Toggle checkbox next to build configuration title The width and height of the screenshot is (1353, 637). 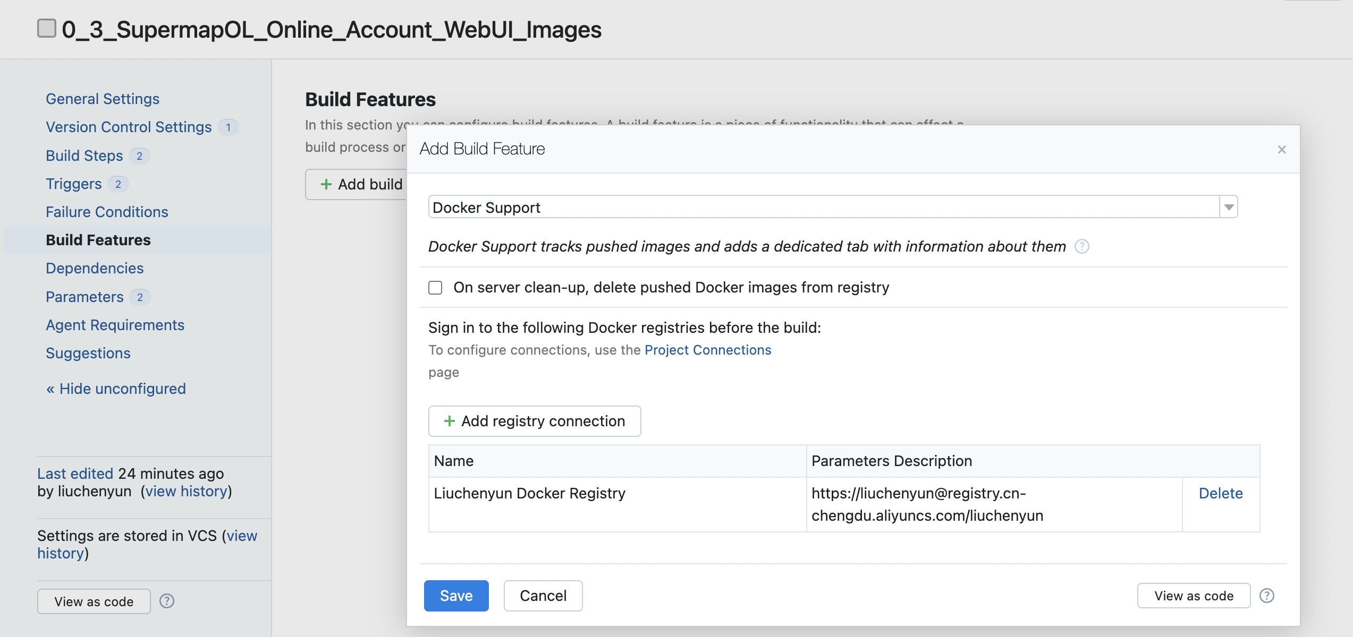click(x=47, y=28)
